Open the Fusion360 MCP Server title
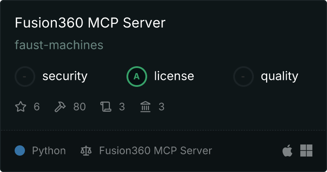 pos(90,23)
